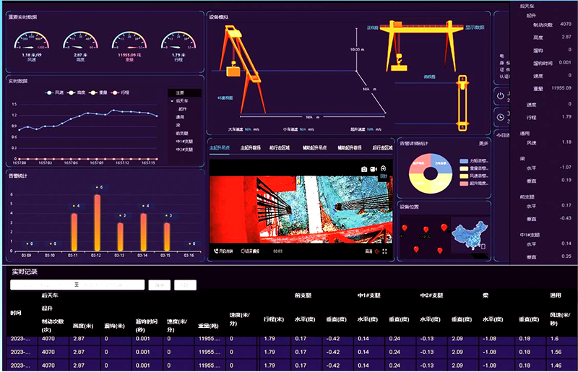Select 前支腿 in the data tree
Viewport: 578px width, 372px height.
click(x=183, y=133)
